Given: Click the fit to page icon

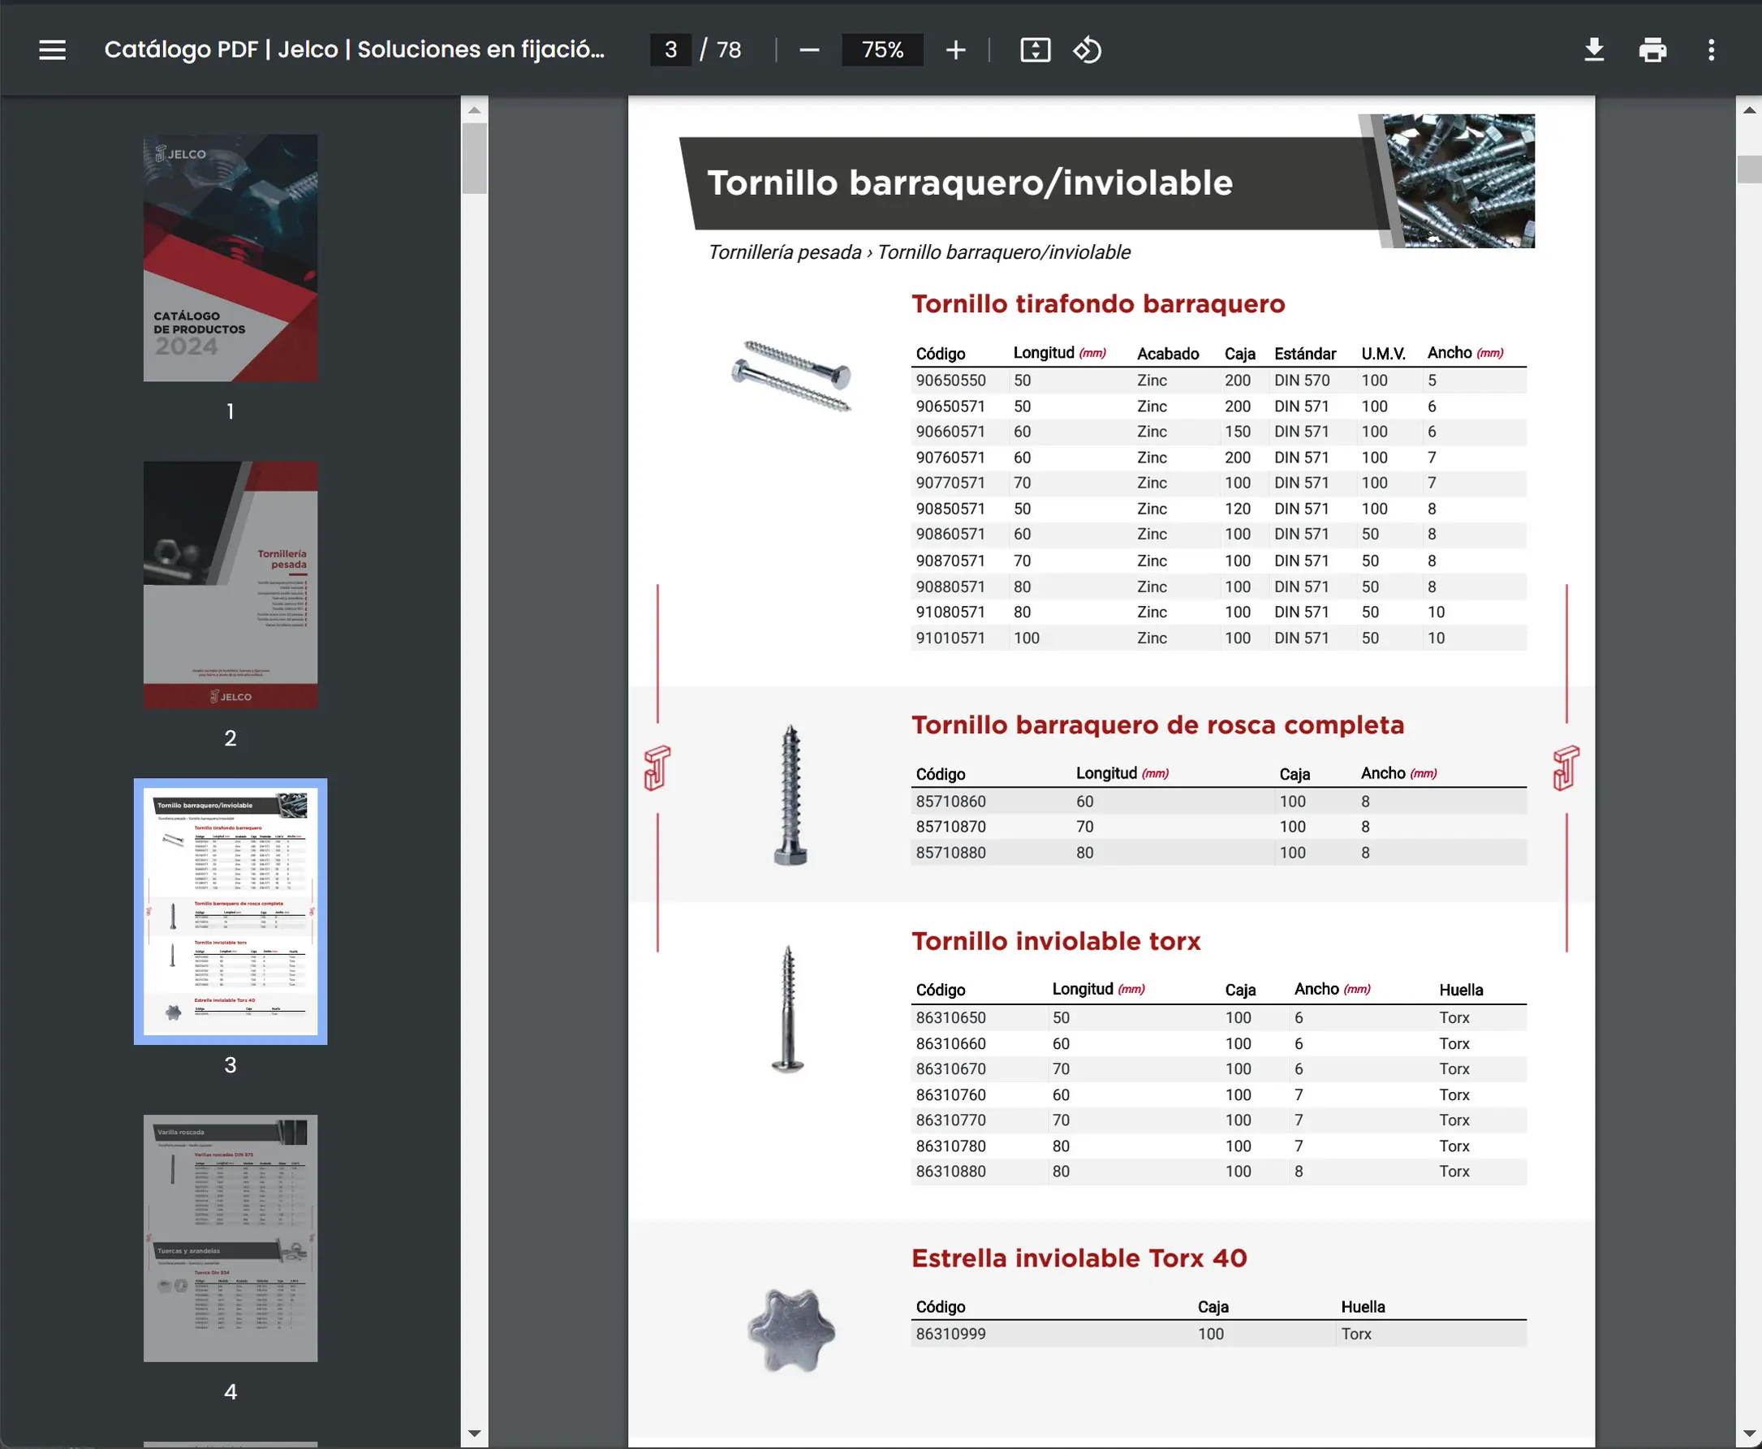Looking at the screenshot, I should tap(1035, 50).
